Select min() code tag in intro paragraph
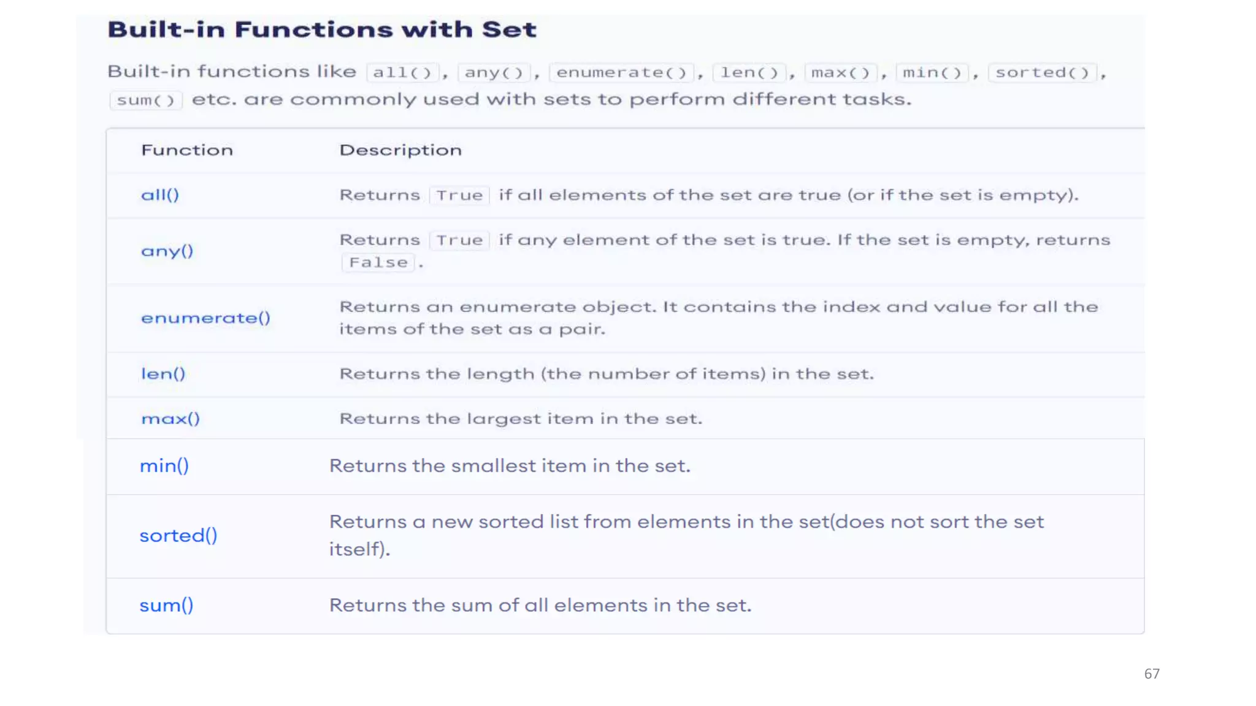 click(932, 72)
